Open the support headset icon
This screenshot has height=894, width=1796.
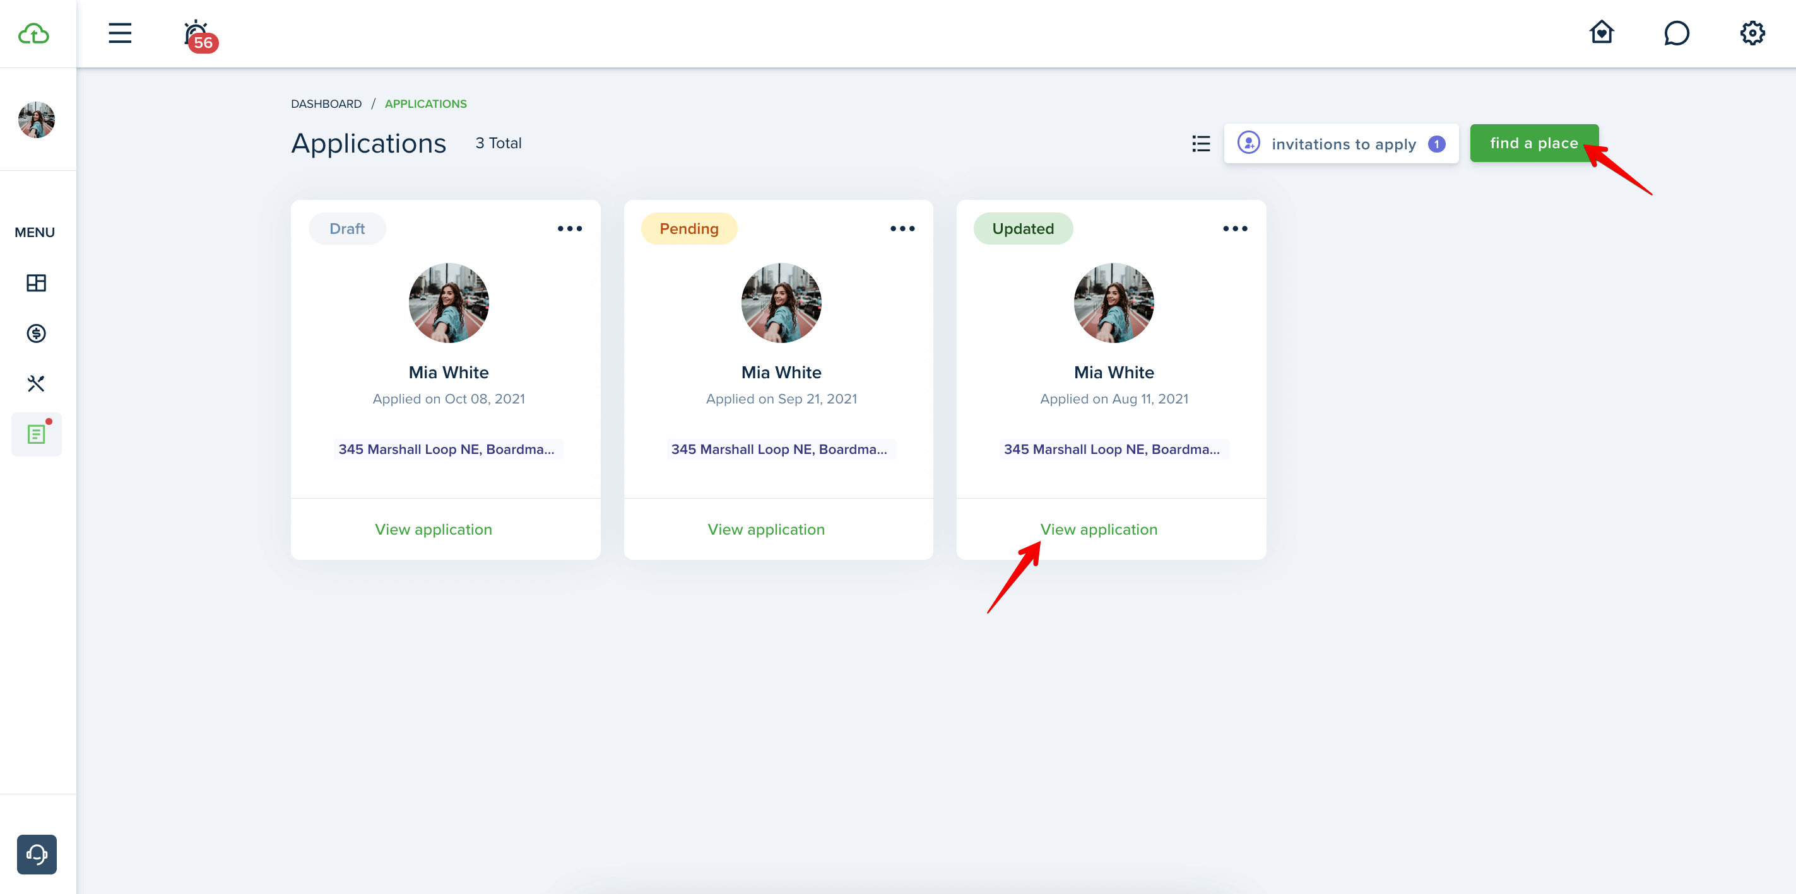(37, 854)
